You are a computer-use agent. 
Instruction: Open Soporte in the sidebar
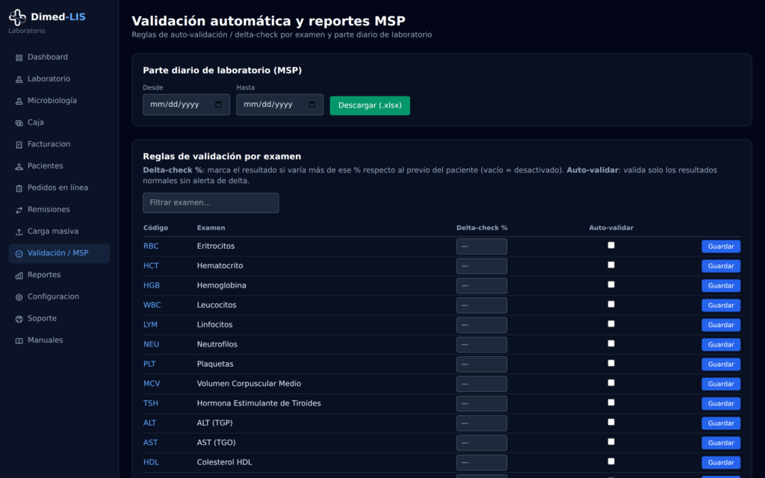[59, 318]
